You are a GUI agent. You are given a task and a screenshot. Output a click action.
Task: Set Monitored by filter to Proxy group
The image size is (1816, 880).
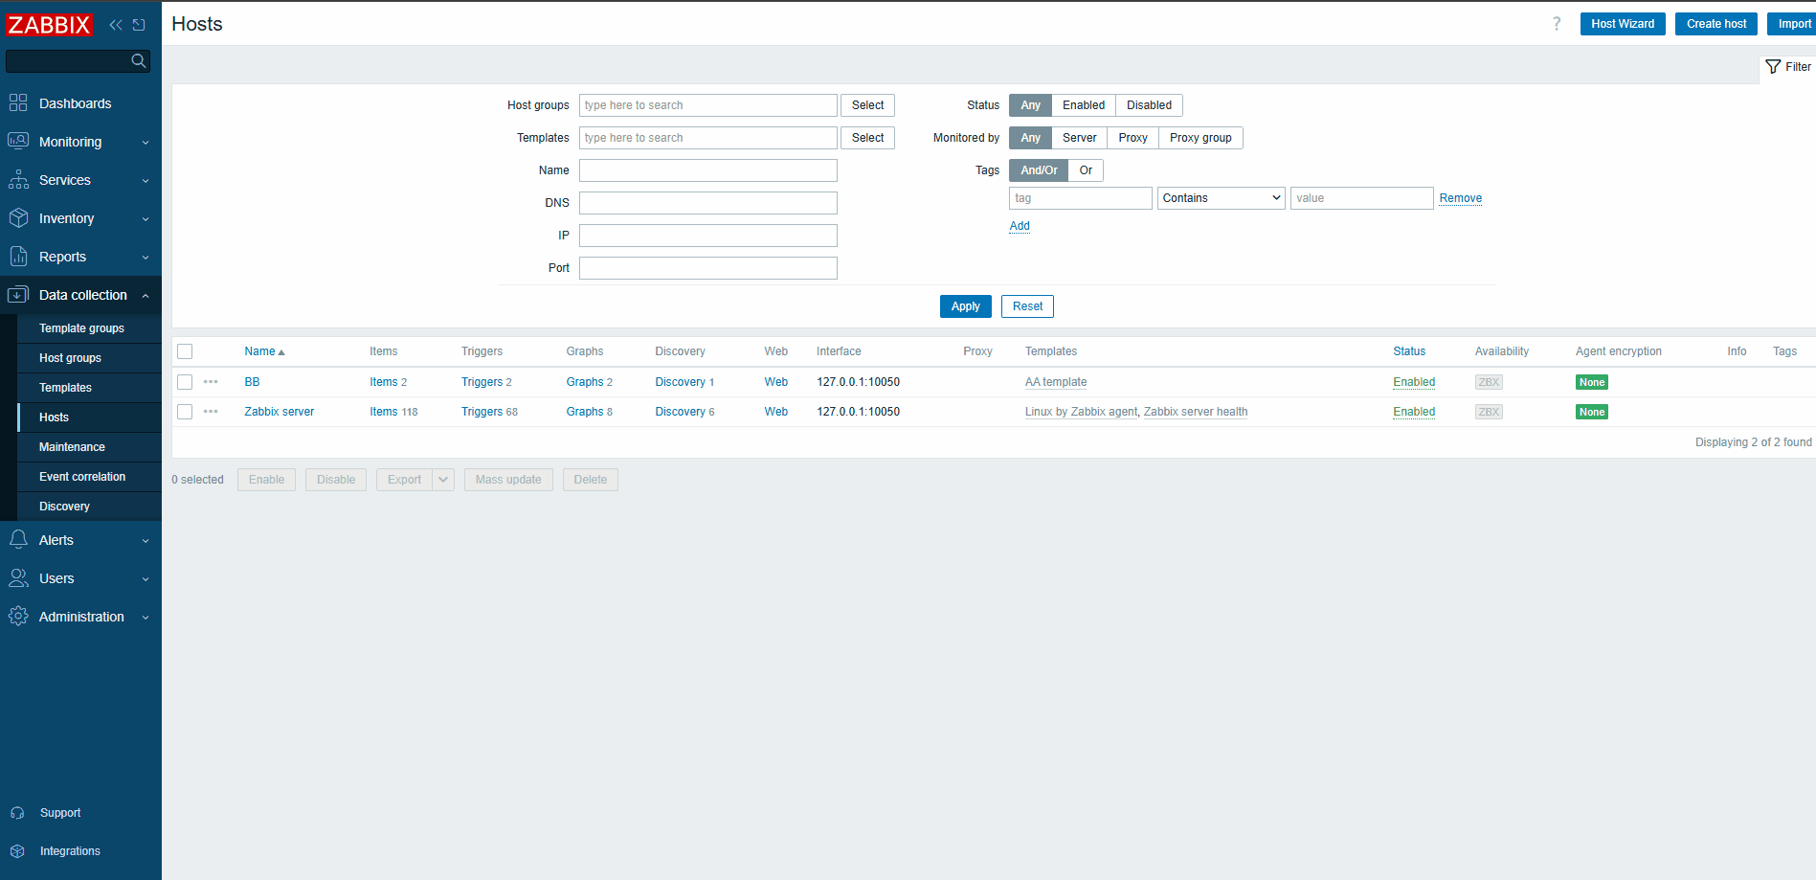point(1200,138)
